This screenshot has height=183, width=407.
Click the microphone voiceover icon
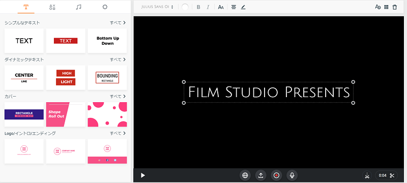pos(292,175)
